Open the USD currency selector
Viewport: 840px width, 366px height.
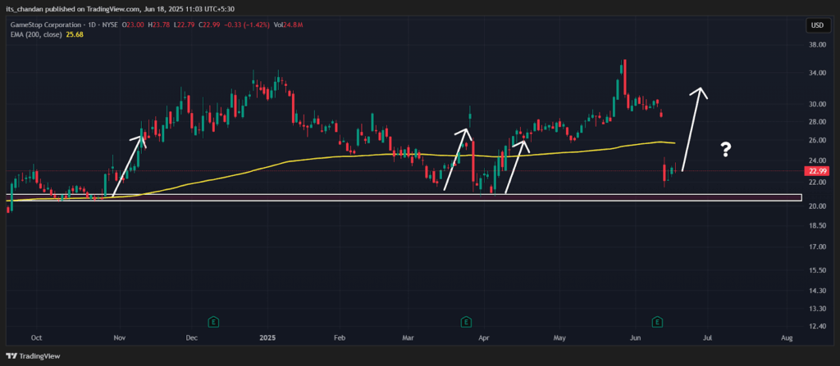tap(817, 25)
